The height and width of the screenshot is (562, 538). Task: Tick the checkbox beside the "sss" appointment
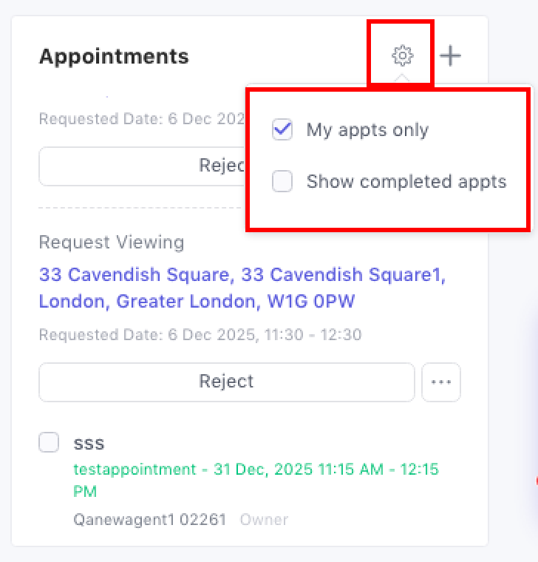click(49, 442)
